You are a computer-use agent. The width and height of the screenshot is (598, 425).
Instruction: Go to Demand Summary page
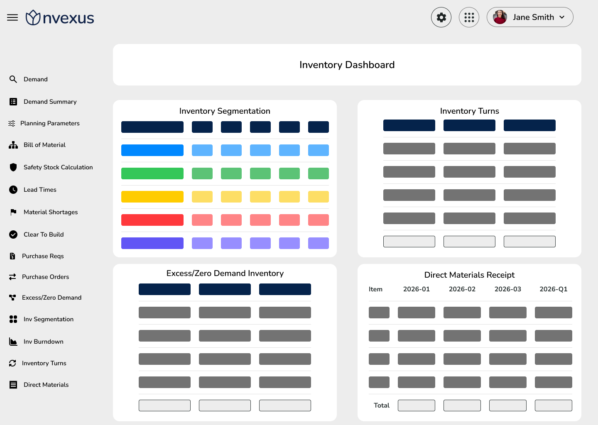[50, 102]
